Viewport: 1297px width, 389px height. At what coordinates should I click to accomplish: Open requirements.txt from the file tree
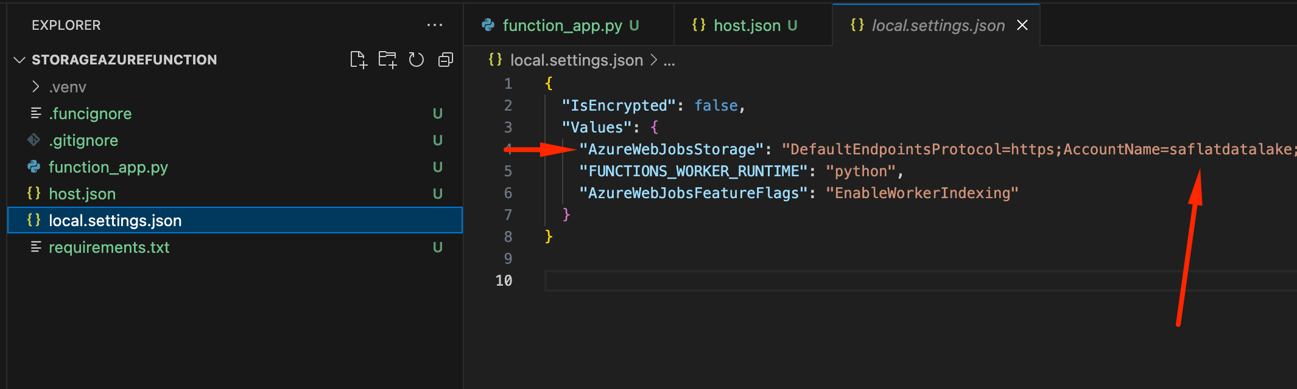235,247
